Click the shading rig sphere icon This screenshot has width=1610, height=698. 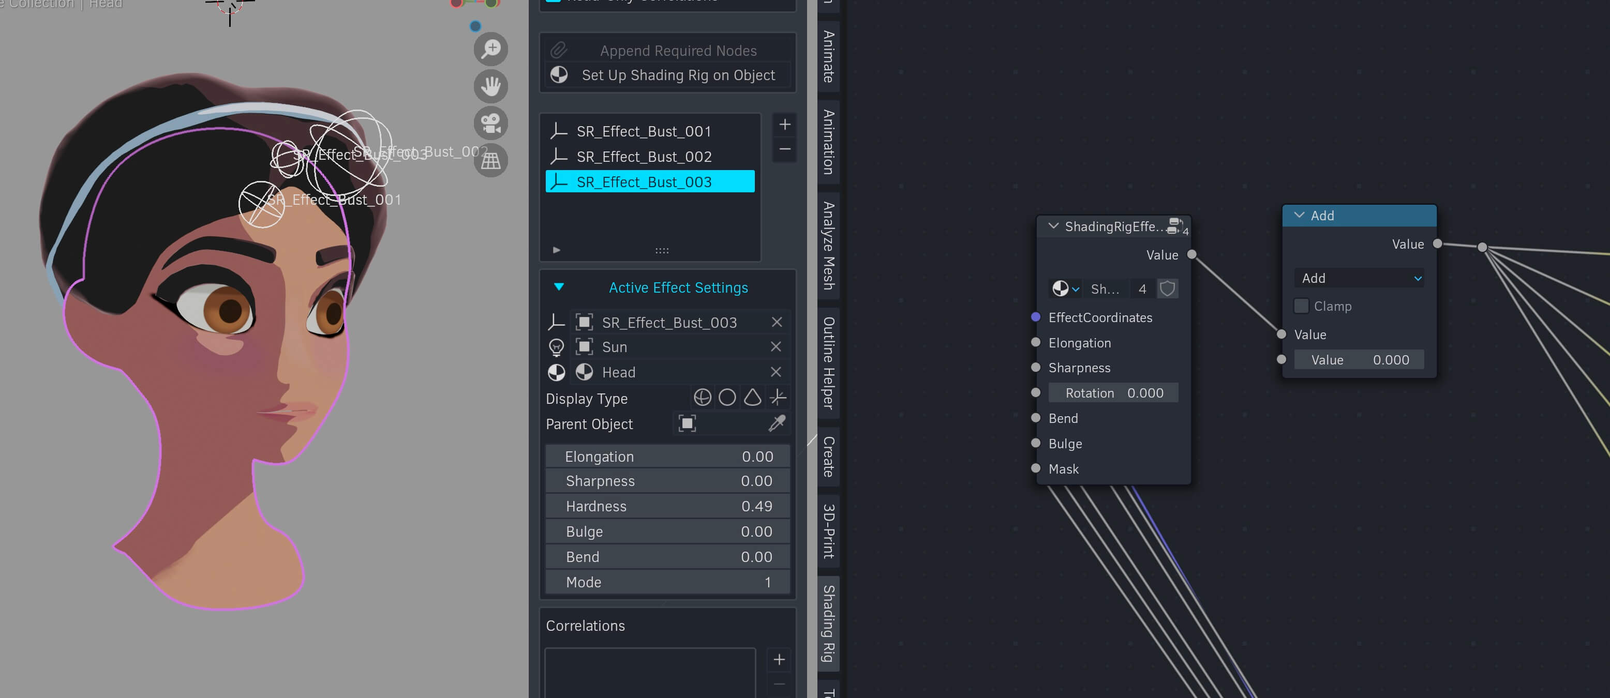tap(559, 75)
